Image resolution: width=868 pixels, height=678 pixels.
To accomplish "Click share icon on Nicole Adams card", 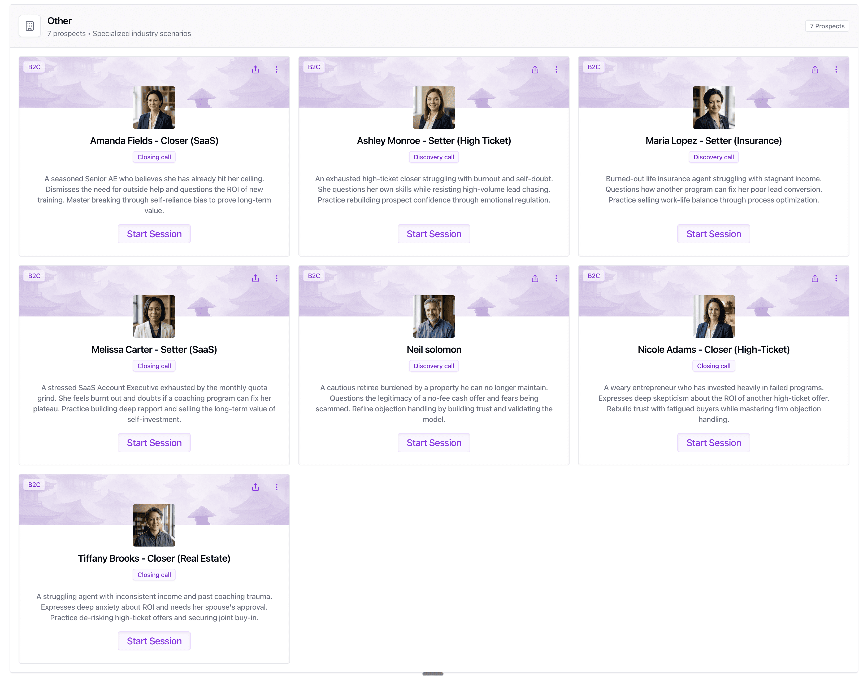I will (x=815, y=278).
